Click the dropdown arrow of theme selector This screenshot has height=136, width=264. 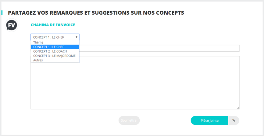click(x=77, y=37)
